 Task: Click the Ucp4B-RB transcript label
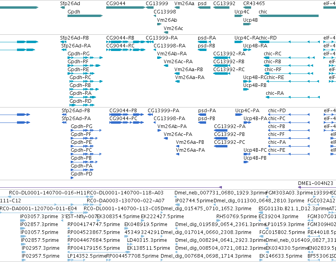pos(255,85)
